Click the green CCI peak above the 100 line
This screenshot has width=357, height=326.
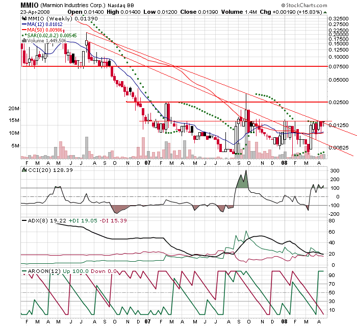[242, 182]
